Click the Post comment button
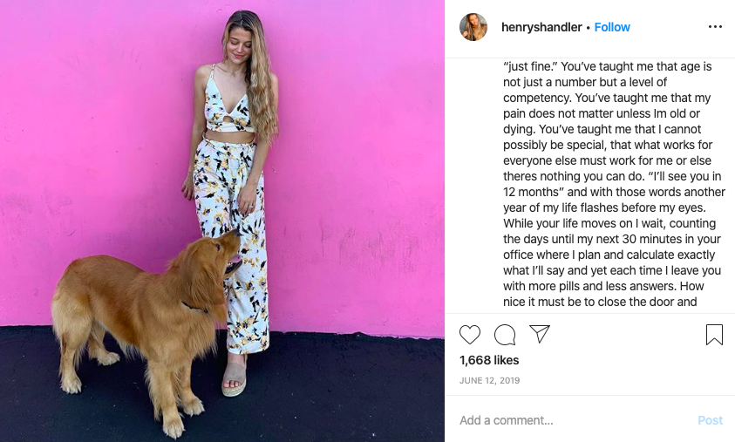735x442 pixels. [711, 420]
